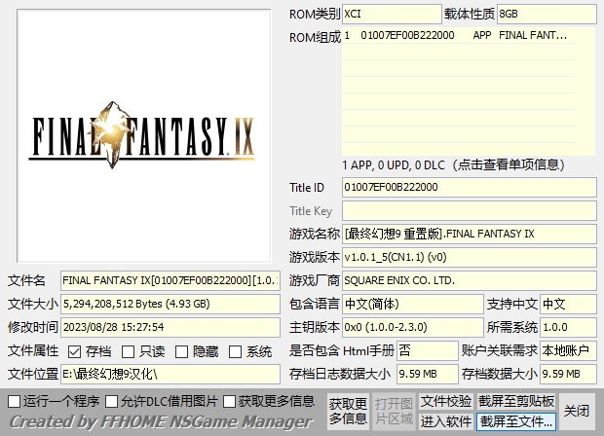Click the ROM类别 field showing XCI
This screenshot has width=604, height=436.
[x=392, y=15]
